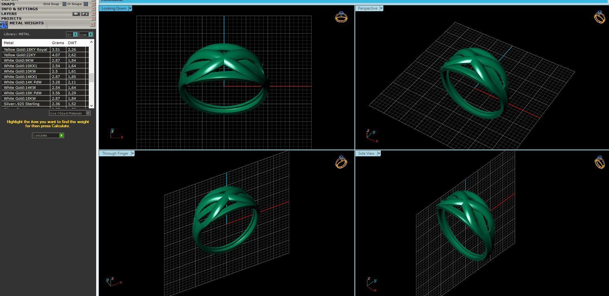Click the metal list scroll up arrow
609x296 pixels.
(x=92, y=42)
